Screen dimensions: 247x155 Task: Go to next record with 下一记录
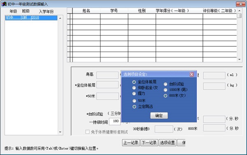(149, 143)
